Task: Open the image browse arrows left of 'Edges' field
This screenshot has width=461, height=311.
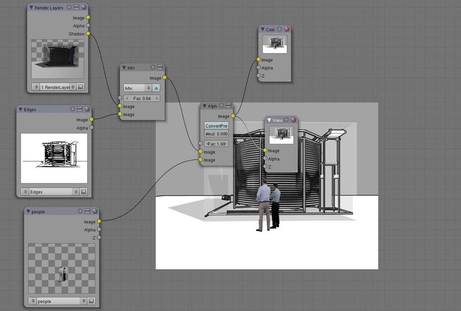Action: [25, 192]
